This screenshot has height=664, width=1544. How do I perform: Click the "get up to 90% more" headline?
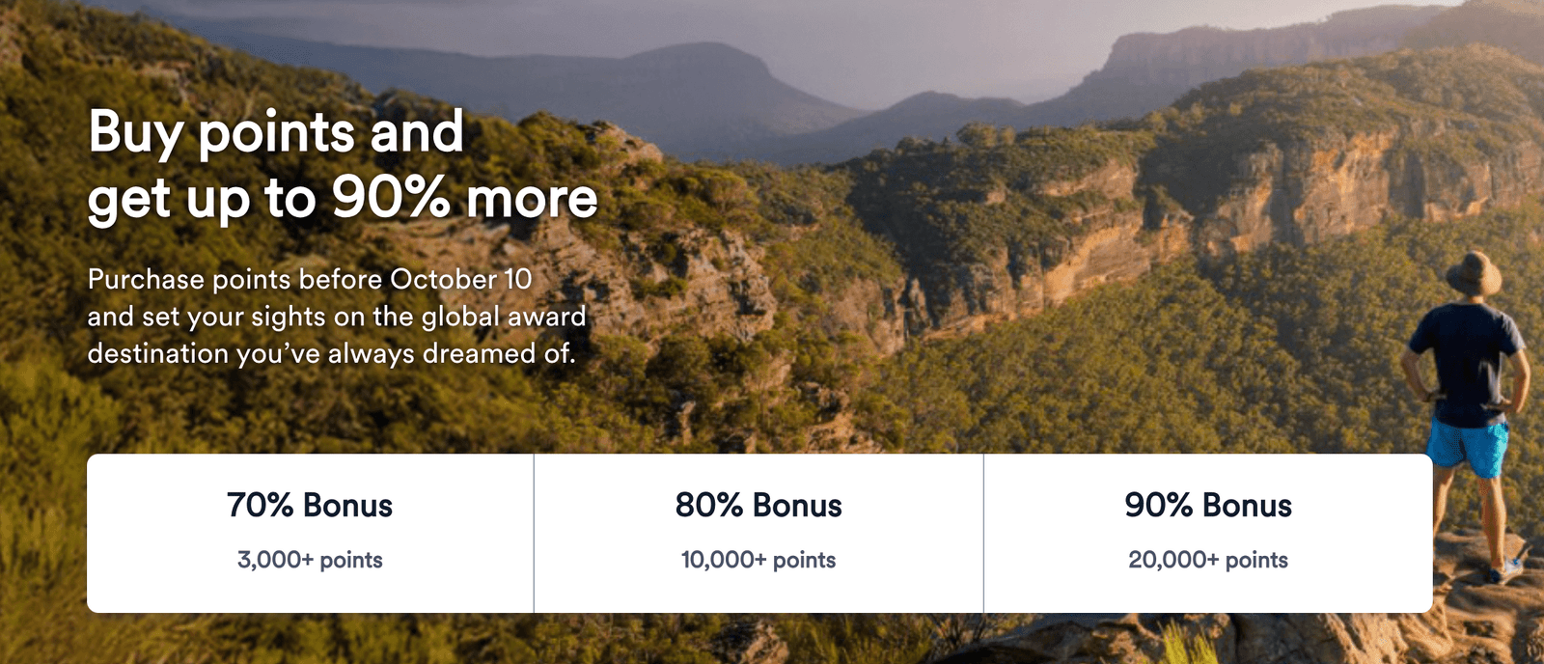tap(343, 199)
